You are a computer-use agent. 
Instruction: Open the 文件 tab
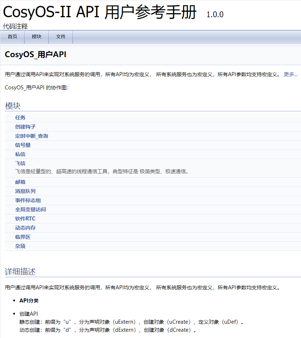click(x=61, y=37)
